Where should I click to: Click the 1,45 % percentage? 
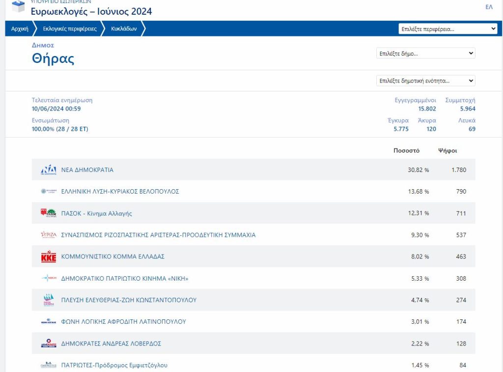pyautogui.click(x=420, y=365)
